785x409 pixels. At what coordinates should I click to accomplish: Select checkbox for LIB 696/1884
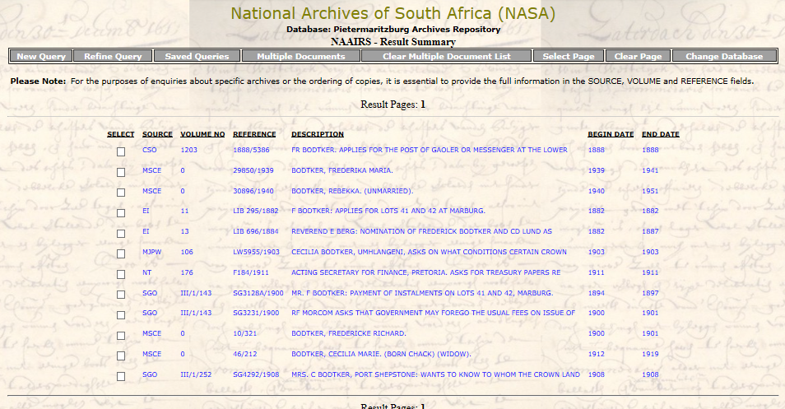pyautogui.click(x=121, y=233)
